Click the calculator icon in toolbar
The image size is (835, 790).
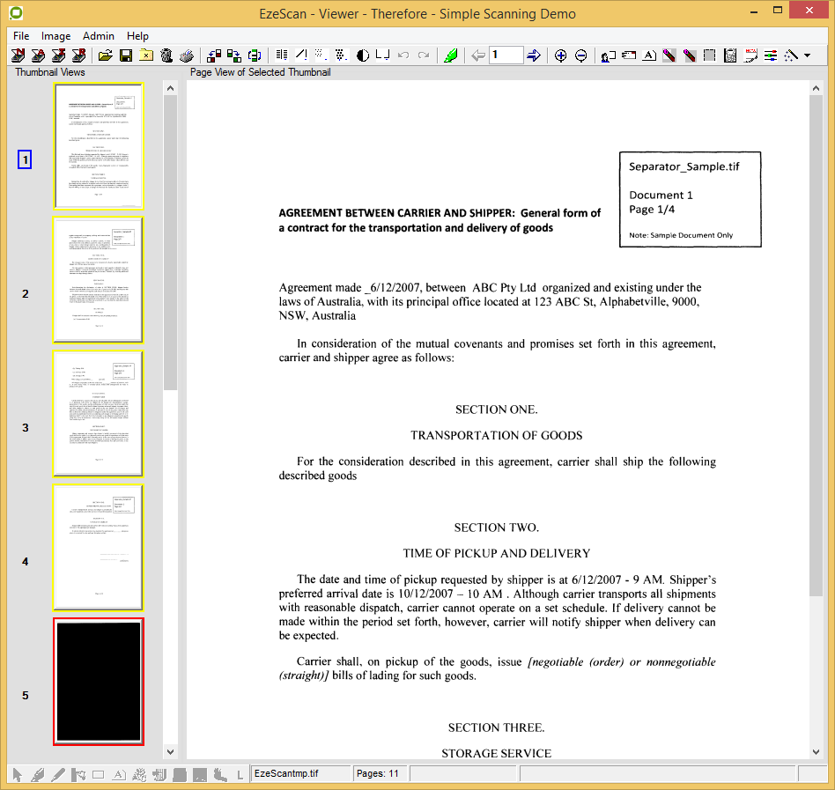pyautogui.click(x=729, y=55)
